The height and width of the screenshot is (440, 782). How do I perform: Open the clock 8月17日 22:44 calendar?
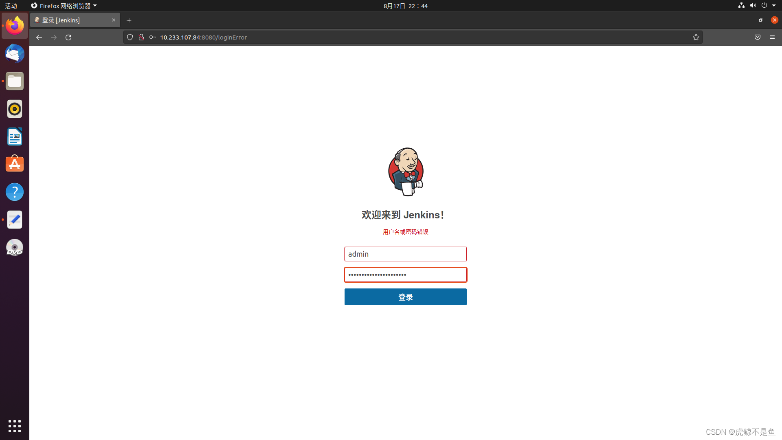click(x=406, y=6)
